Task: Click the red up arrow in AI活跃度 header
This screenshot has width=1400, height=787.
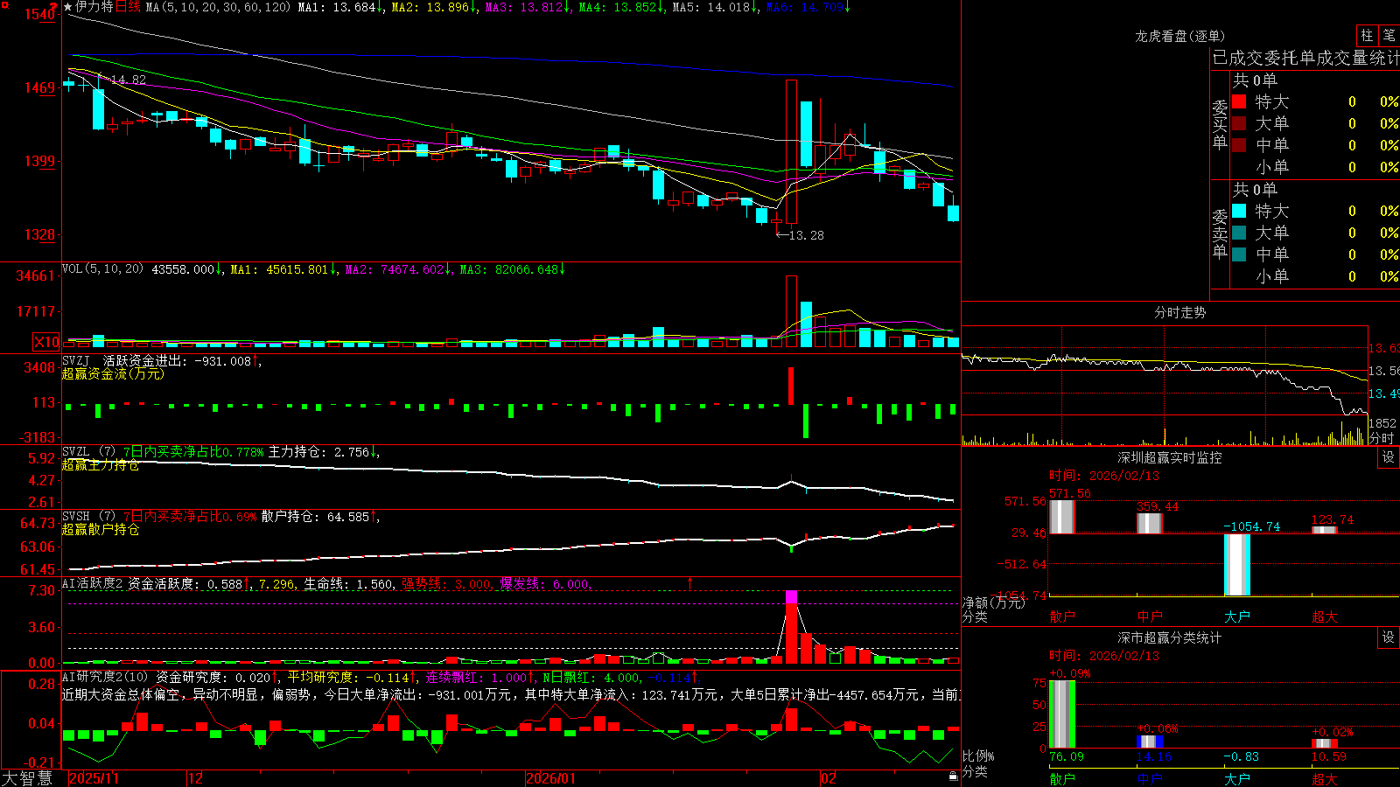Action: (689, 583)
